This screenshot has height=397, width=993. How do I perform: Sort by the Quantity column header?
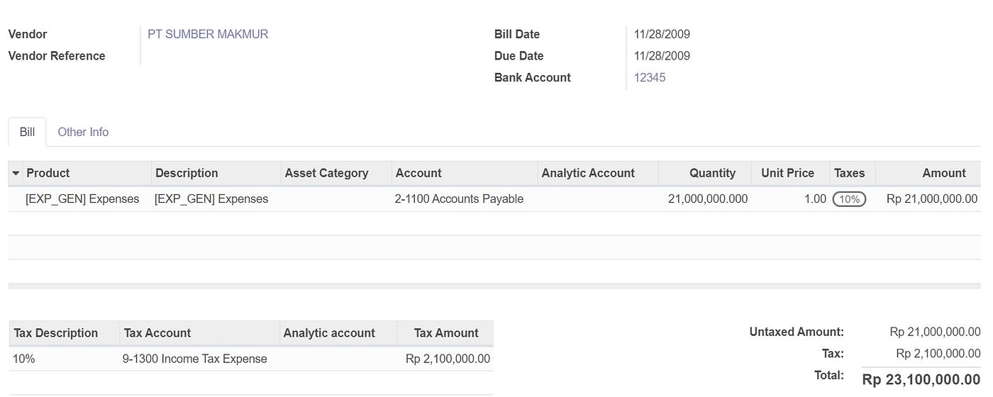pyautogui.click(x=712, y=173)
